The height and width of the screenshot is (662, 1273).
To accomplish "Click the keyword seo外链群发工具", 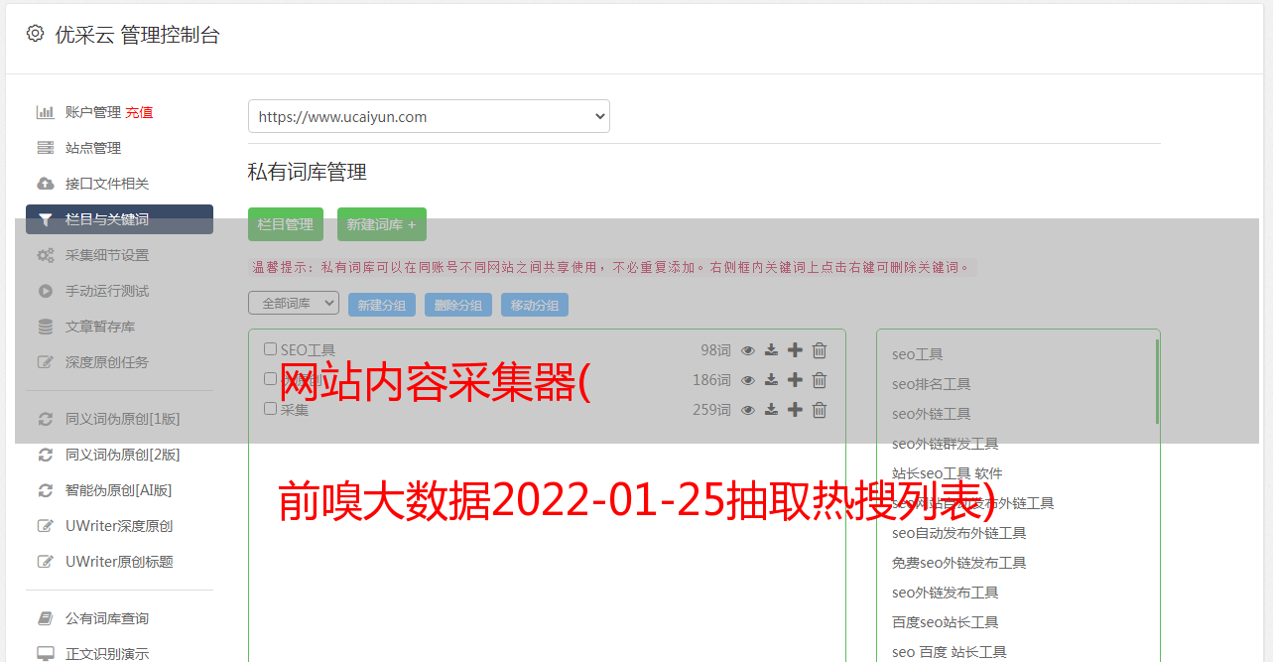I will (945, 444).
